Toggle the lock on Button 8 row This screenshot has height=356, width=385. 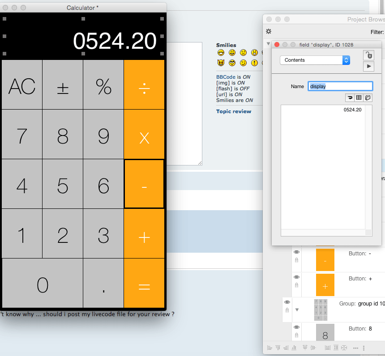click(297, 335)
